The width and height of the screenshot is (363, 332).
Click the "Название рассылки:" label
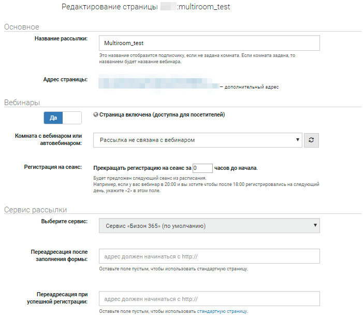click(61, 38)
